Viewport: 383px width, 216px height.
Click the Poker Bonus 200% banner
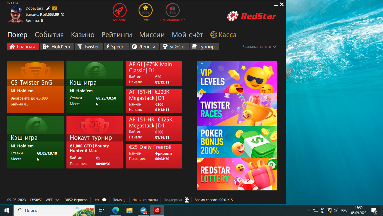237,142
